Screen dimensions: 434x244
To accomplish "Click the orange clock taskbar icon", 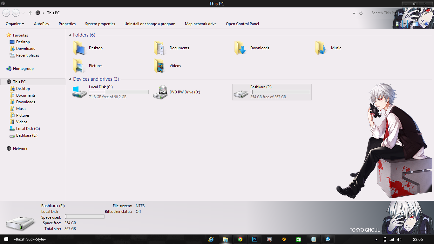I will click(284, 239).
